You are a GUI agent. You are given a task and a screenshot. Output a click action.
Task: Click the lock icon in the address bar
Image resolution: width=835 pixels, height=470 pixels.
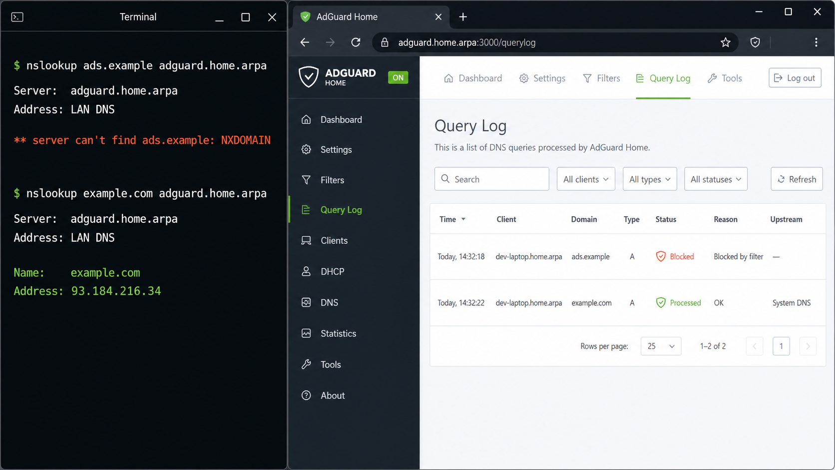coord(385,42)
